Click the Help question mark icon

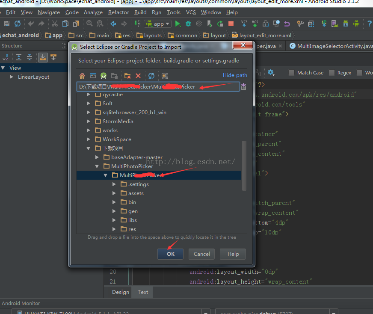pos(369,24)
